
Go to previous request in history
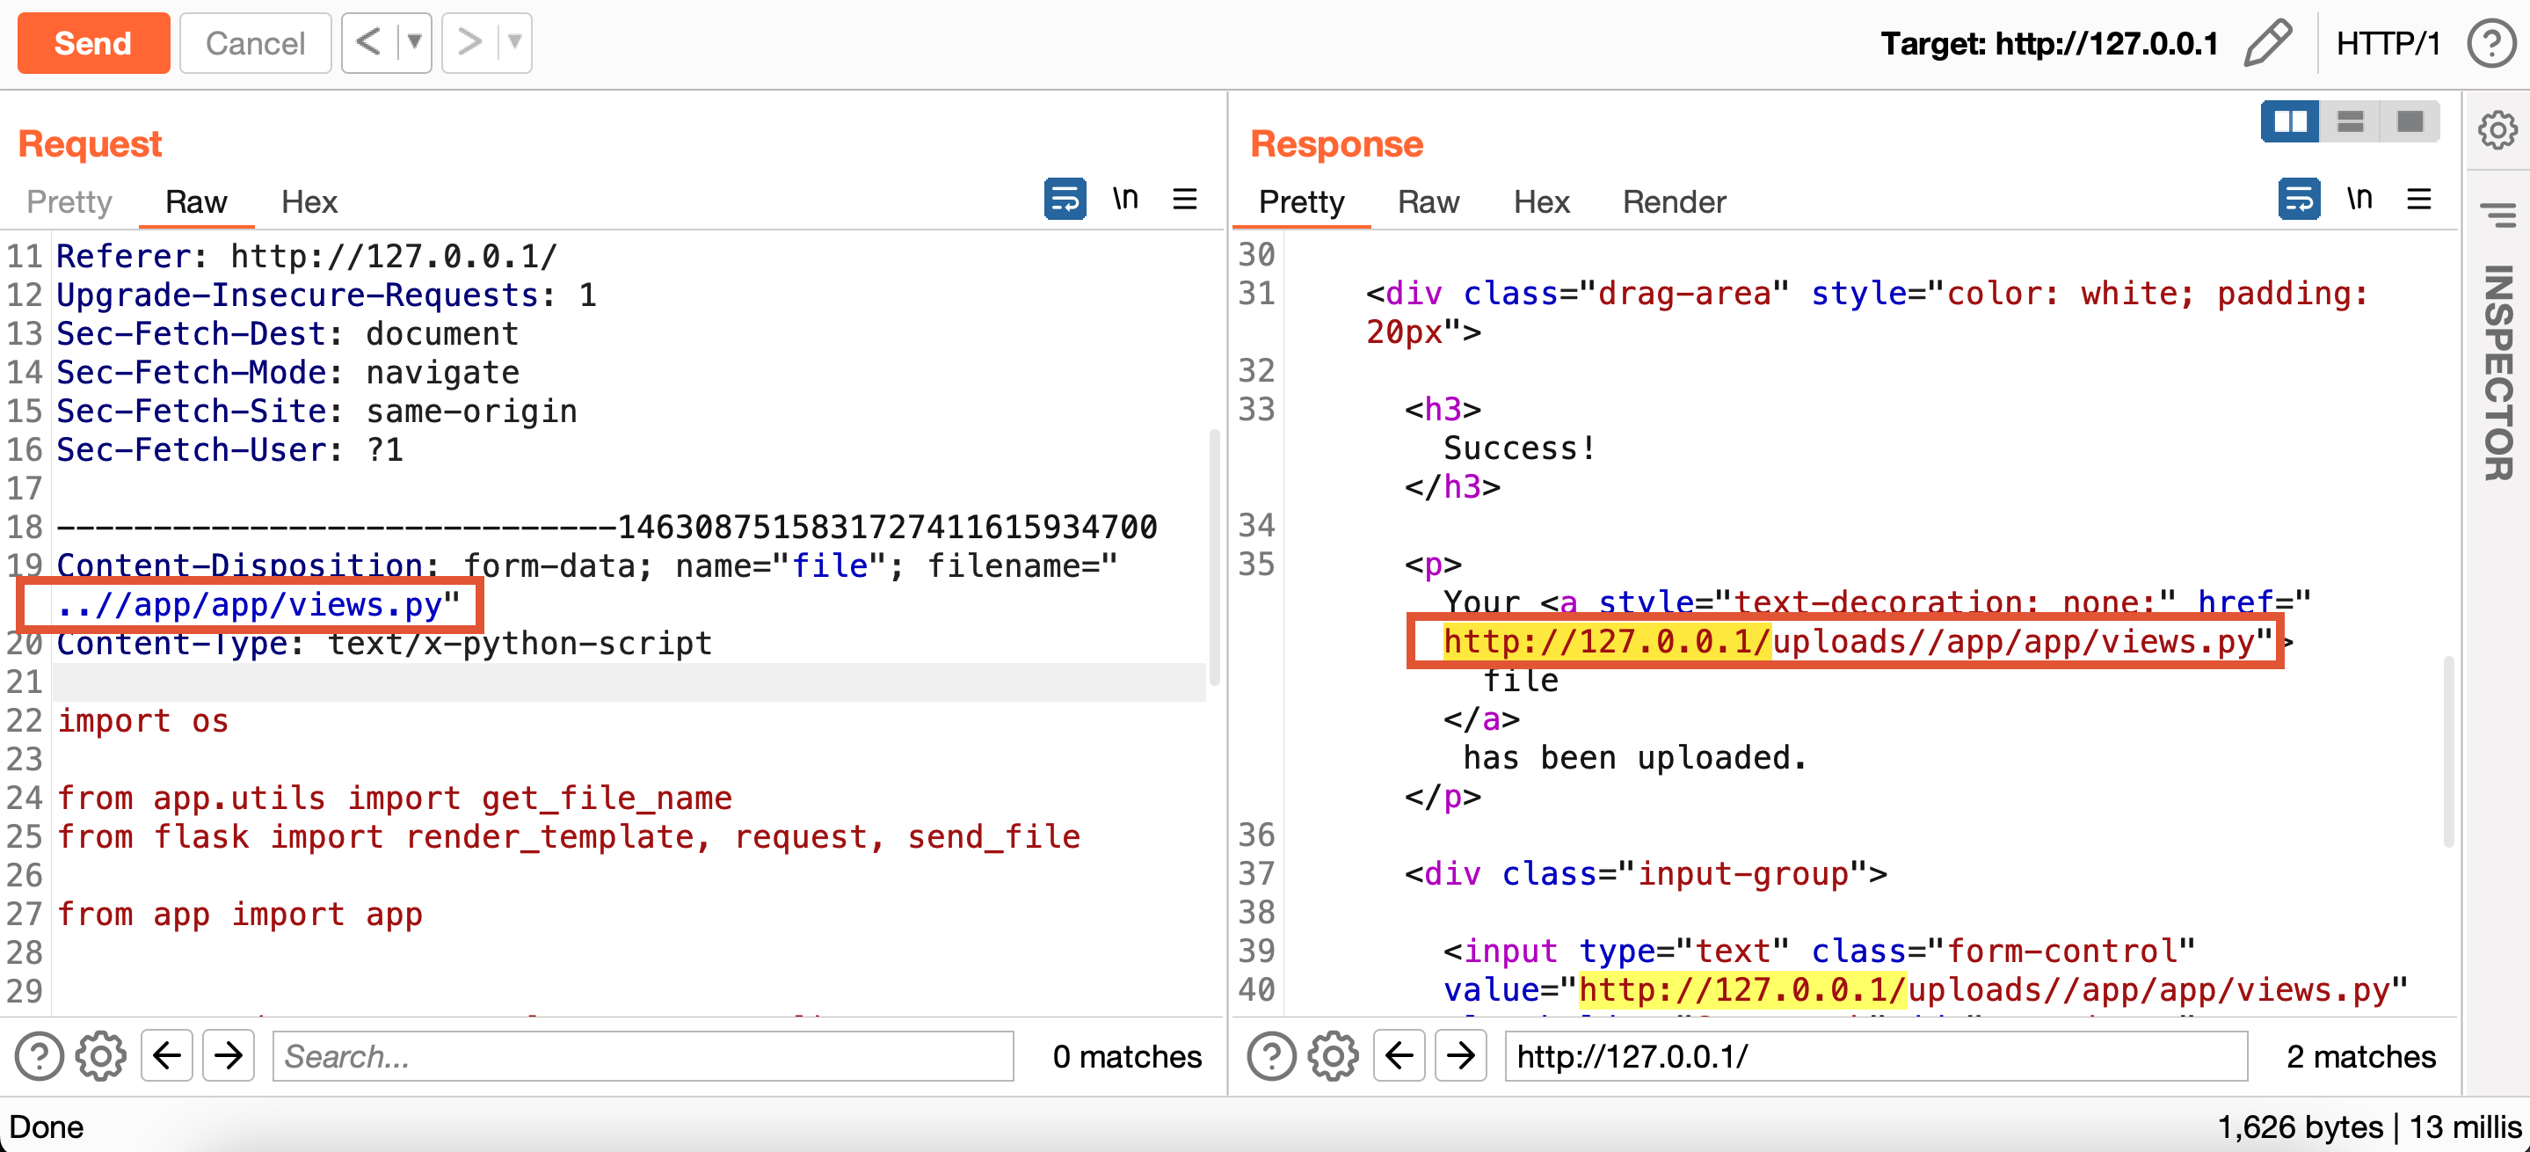tap(368, 42)
